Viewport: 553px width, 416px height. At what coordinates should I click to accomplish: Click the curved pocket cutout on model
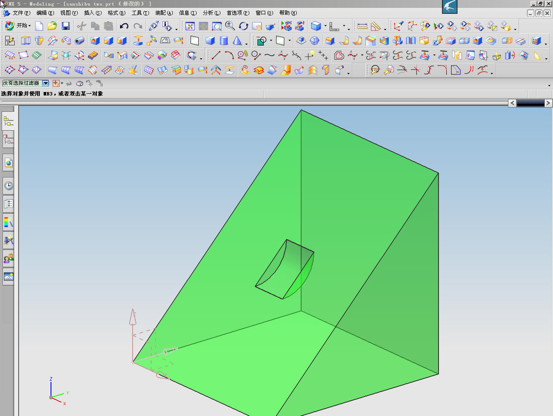pos(285,270)
